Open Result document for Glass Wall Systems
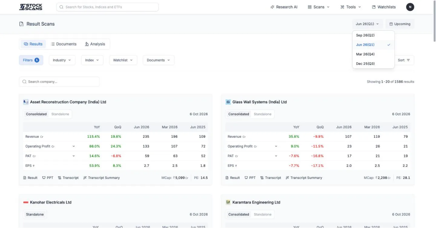The image size is (436, 229). point(233,178)
